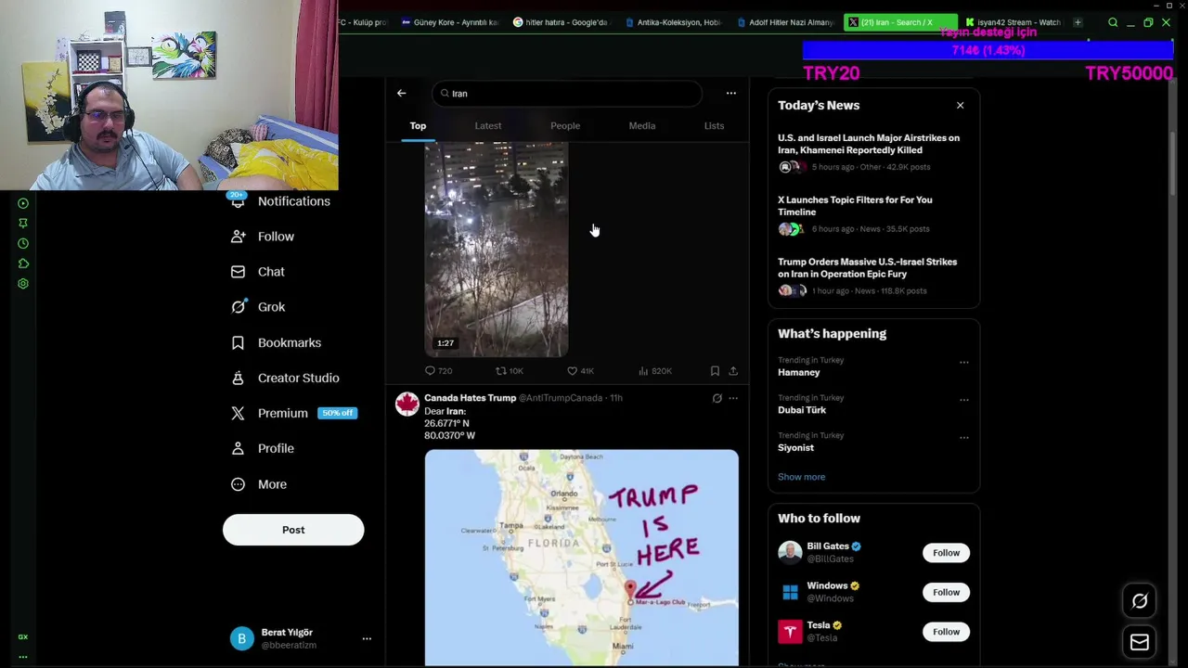Open options for Hamaney trend
The width and height of the screenshot is (1188, 668).
click(963, 363)
